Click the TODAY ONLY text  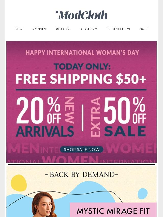tap(82, 66)
